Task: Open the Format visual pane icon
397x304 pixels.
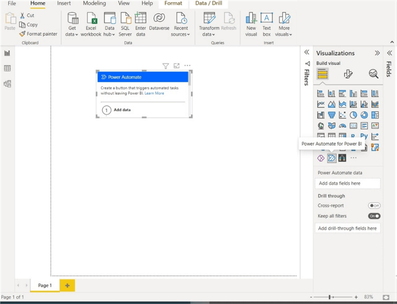Action: (348, 74)
